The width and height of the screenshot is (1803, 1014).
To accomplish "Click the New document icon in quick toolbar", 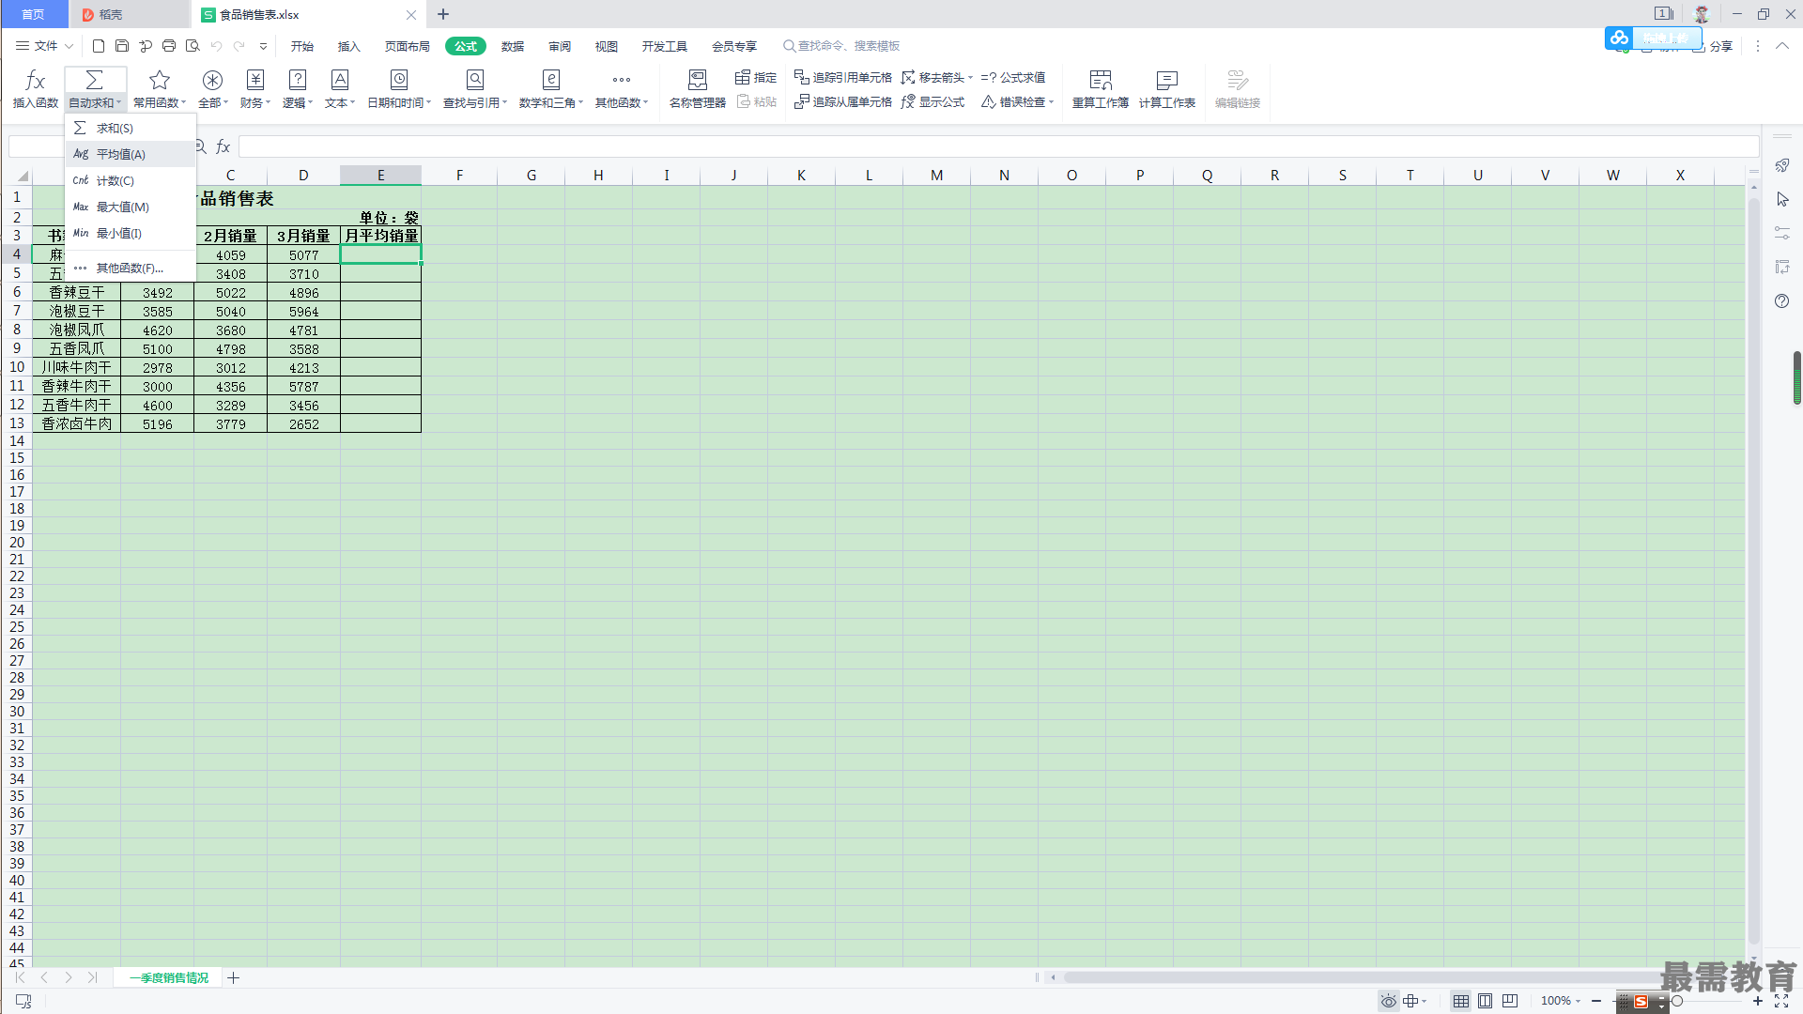I will point(99,46).
